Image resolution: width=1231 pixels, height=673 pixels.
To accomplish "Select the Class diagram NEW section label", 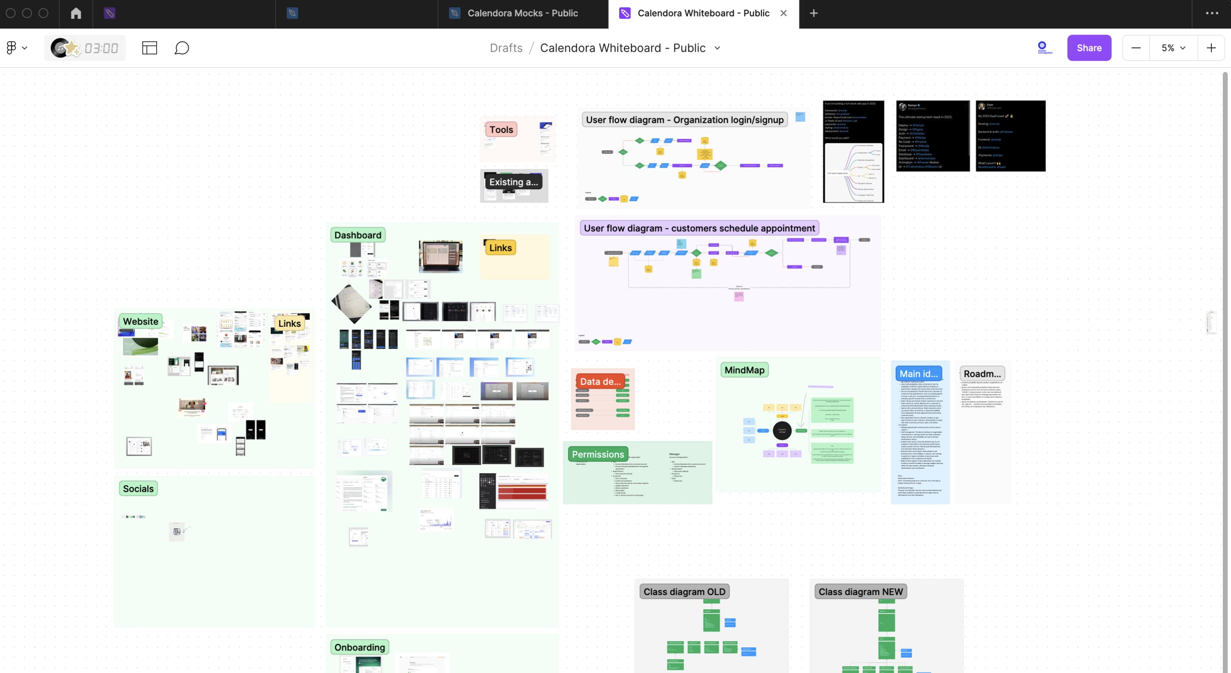I will 861,592.
